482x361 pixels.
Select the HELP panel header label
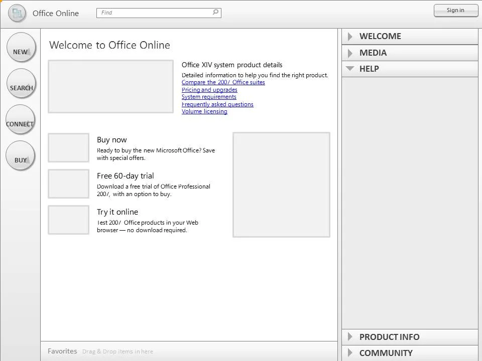pyautogui.click(x=369, y=69)
